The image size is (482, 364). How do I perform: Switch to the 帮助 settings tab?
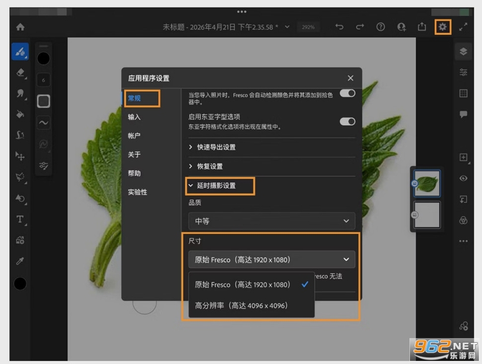(134, 173)
